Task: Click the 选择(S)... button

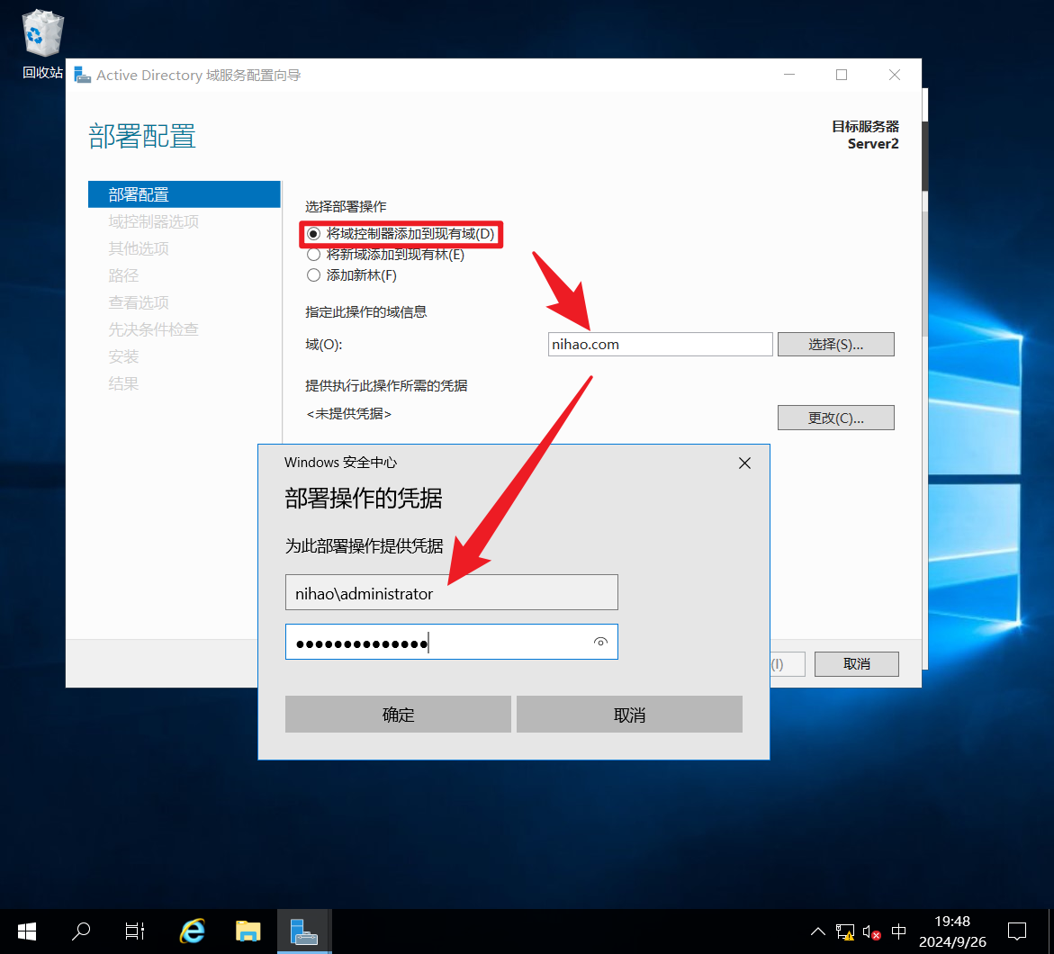Action: (x=835, y=344)
